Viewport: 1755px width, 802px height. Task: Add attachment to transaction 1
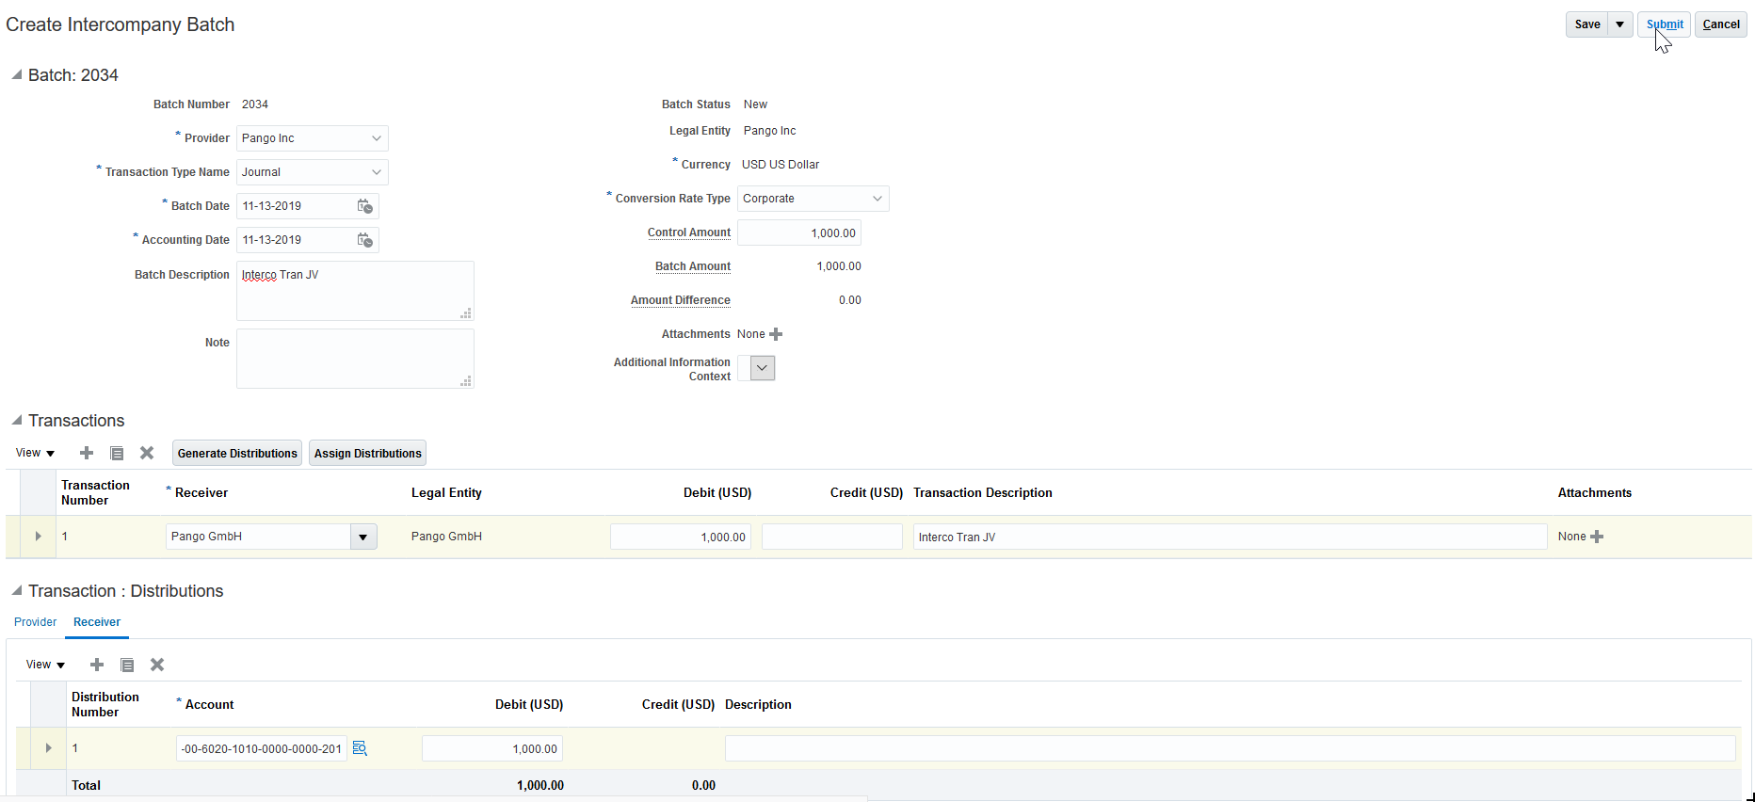[x=1597, y=537]
